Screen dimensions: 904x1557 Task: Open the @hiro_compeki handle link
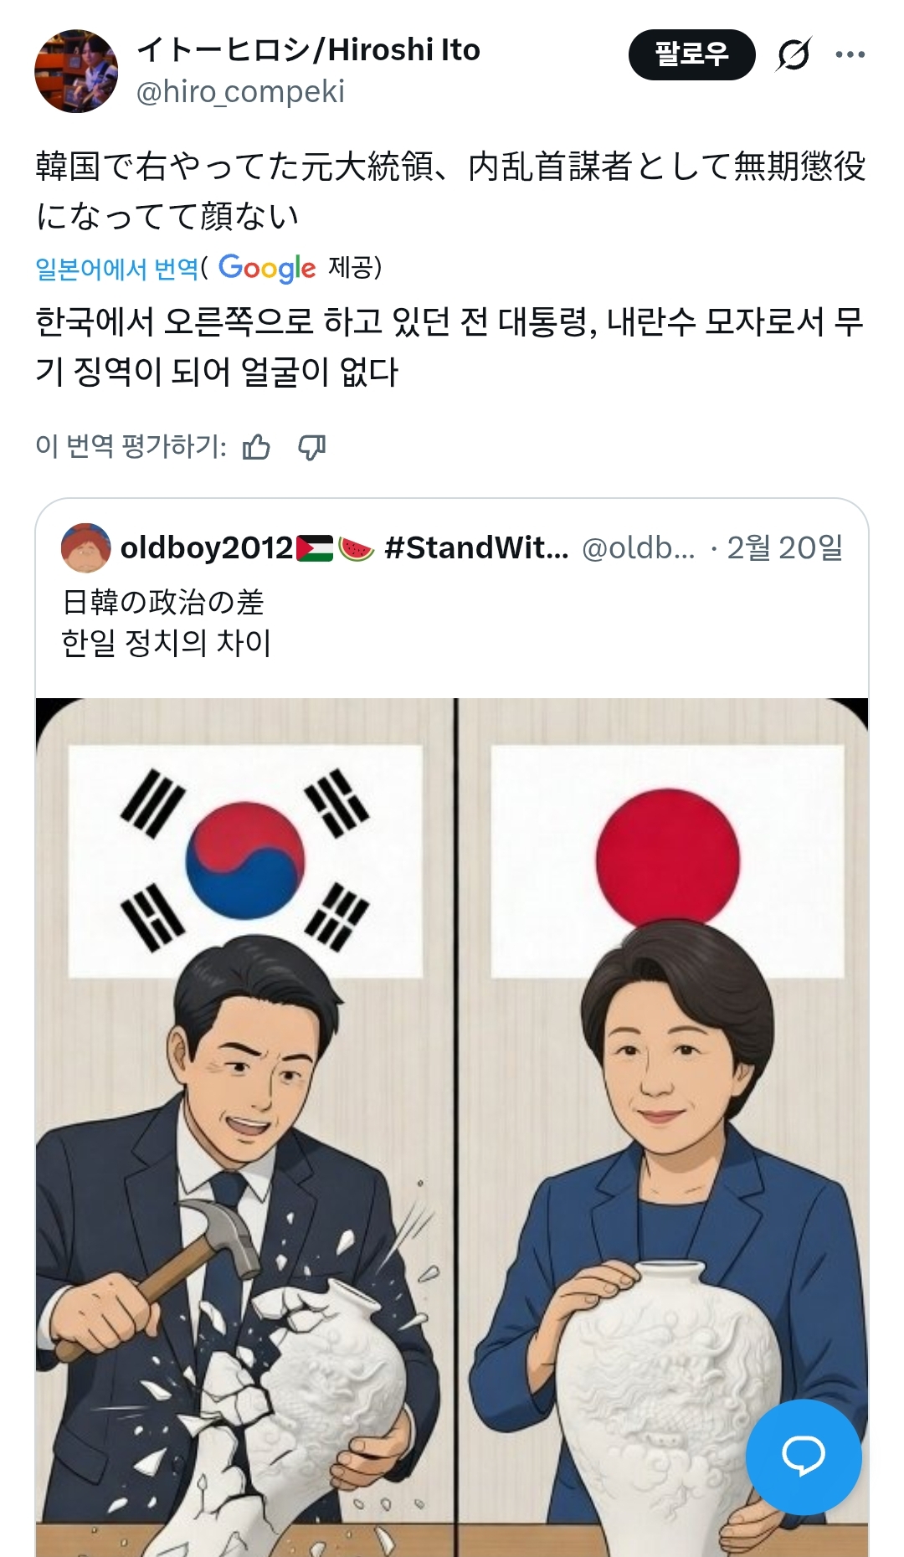click(x=240, y=91)
